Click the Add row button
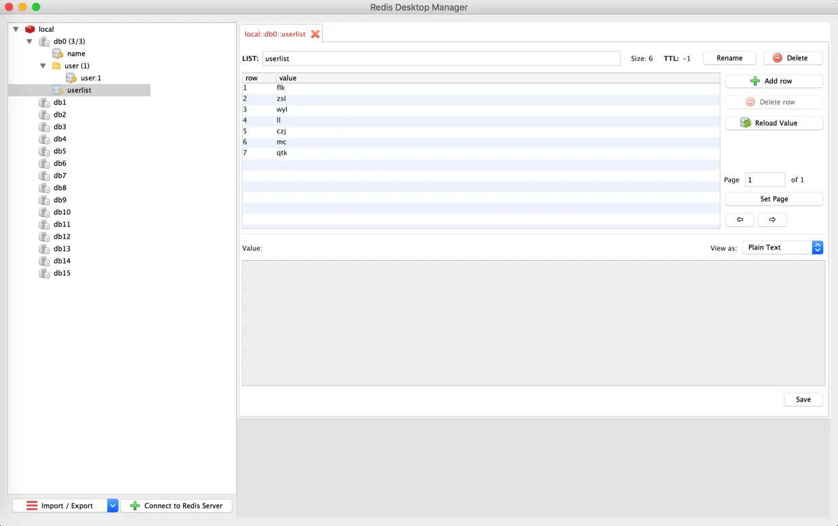 coord(774,81)
